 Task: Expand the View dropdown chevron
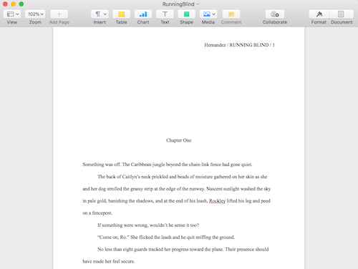[x=17, y=14]
